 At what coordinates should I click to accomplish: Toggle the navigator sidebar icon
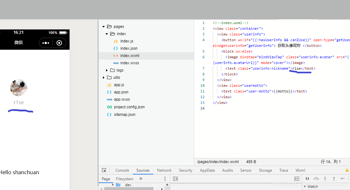coord(175,179)
